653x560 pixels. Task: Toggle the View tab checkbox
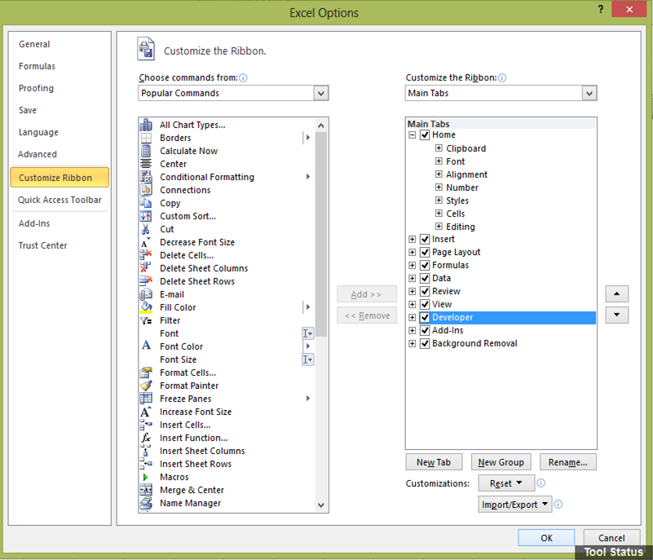pos(425,304)
